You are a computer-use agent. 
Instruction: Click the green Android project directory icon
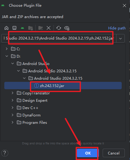tap(22, 28)
